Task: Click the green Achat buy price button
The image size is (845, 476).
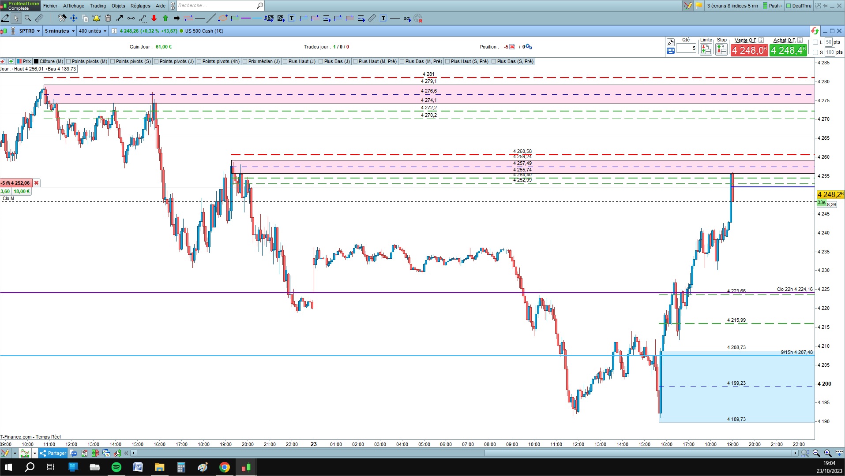Action: 789,50
